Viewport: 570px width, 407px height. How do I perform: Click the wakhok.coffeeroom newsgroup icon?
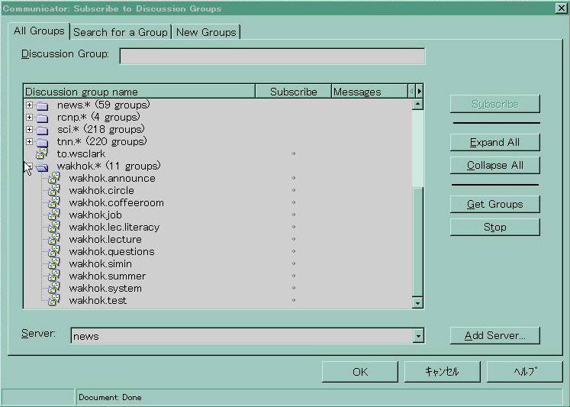pyautogui.click(x=53, y=203)
